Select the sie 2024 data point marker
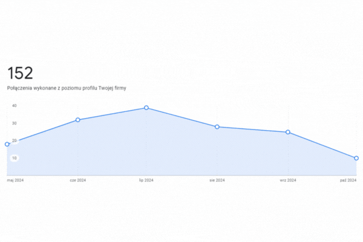 (x=217, y=127)
